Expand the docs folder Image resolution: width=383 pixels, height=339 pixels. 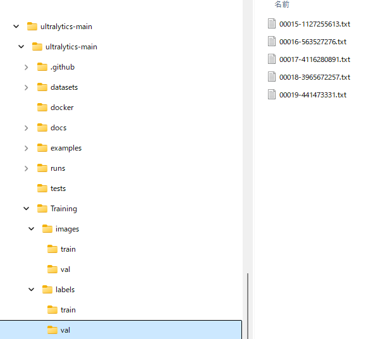tap(26, 128)
